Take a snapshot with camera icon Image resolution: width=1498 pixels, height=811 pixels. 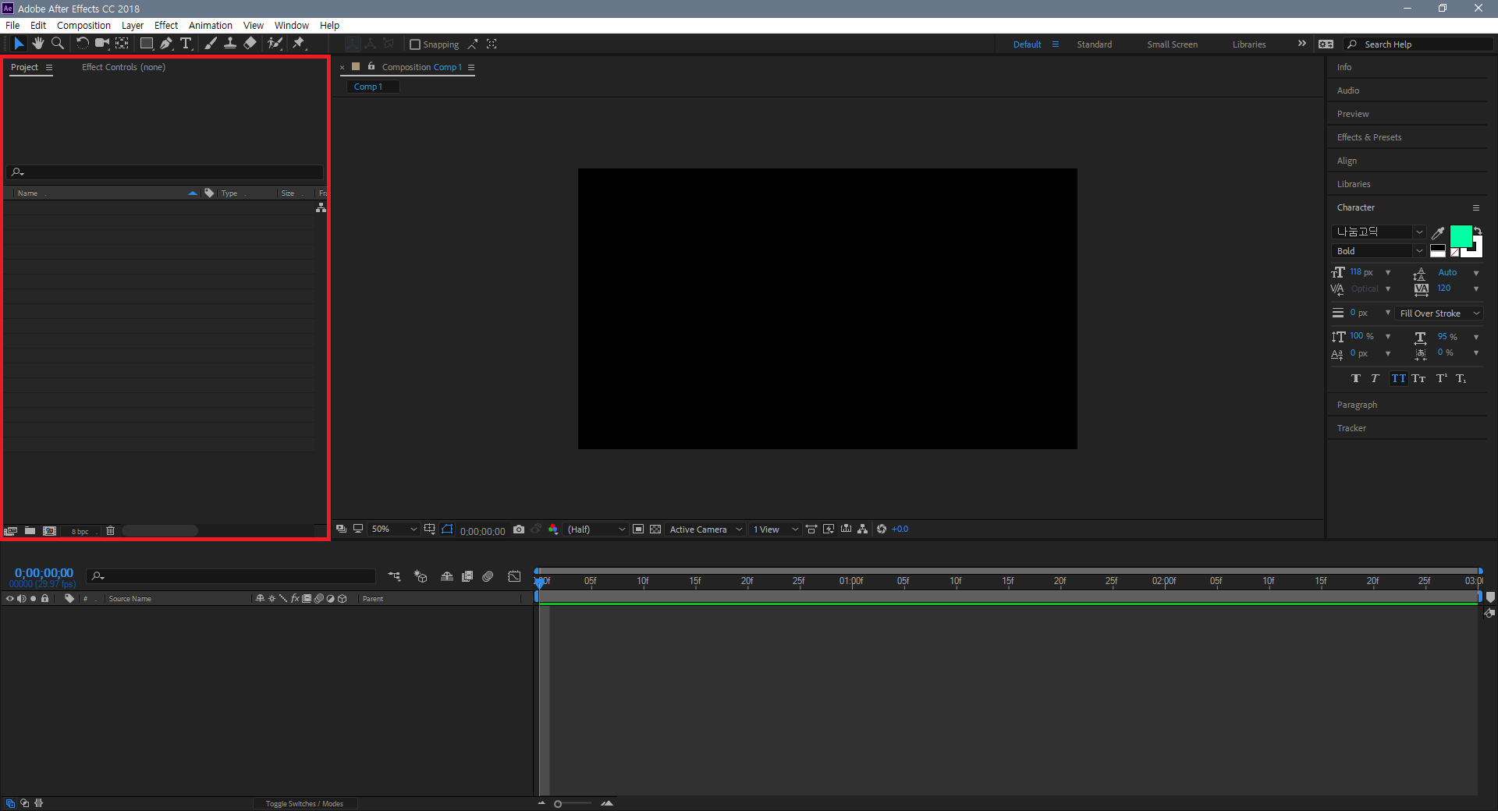pyautogui.click(x=519, y=529)
